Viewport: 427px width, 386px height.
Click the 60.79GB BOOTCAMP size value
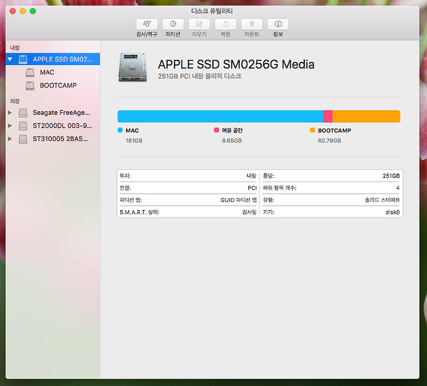(x=329, y=140)
